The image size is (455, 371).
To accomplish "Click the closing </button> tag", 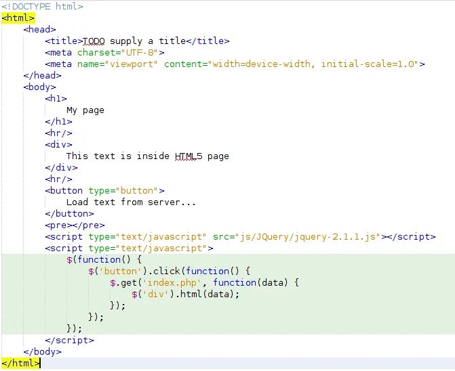I will [69, 214].
